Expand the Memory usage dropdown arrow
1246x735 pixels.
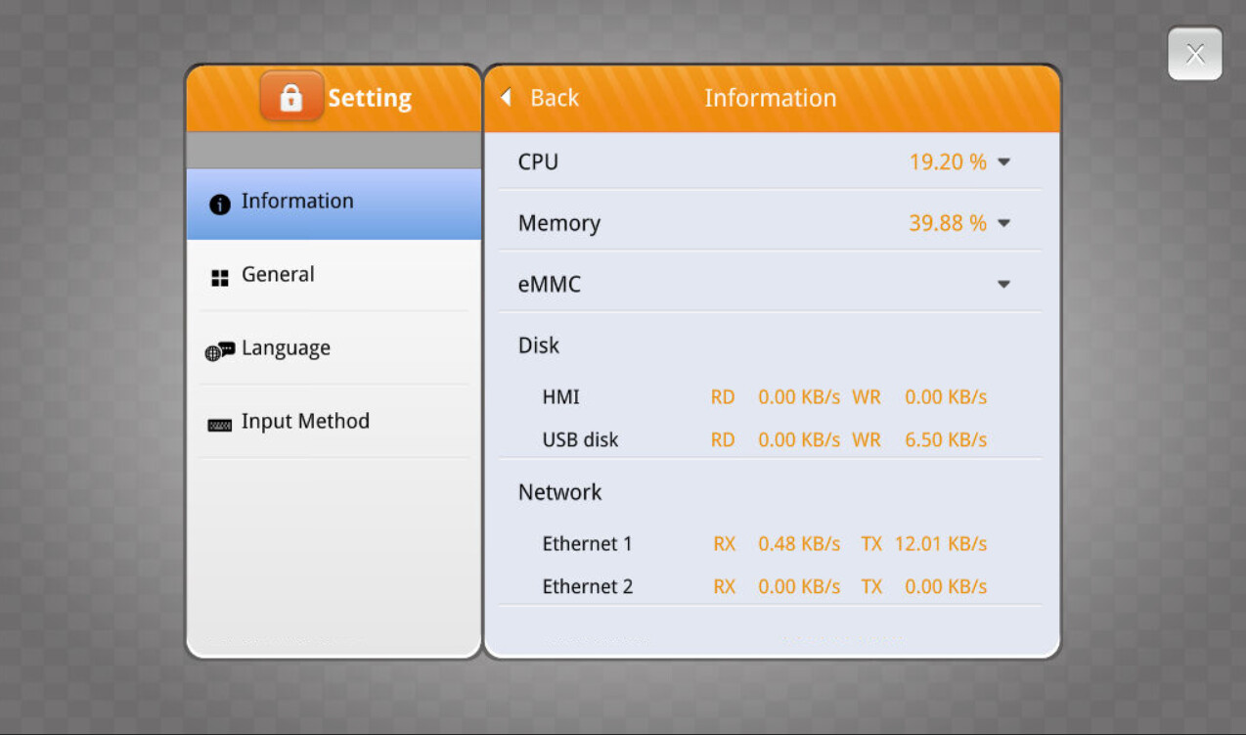1003,224
